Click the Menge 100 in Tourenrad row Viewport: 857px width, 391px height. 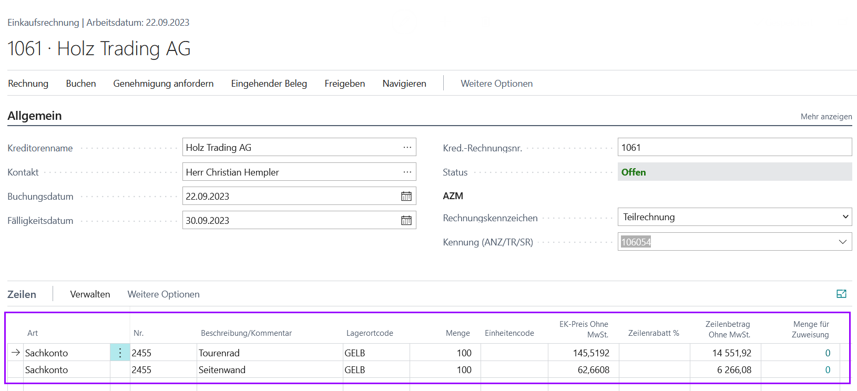pyautogui.click(x=445, y=353)
